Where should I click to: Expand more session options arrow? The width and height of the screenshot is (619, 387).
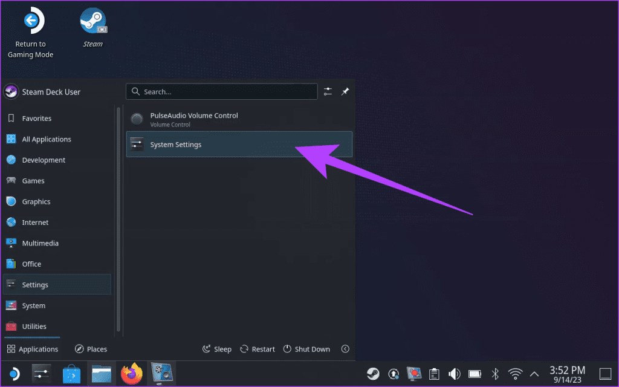345,349
